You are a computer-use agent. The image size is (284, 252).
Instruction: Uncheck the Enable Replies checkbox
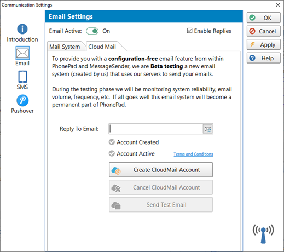189,31
